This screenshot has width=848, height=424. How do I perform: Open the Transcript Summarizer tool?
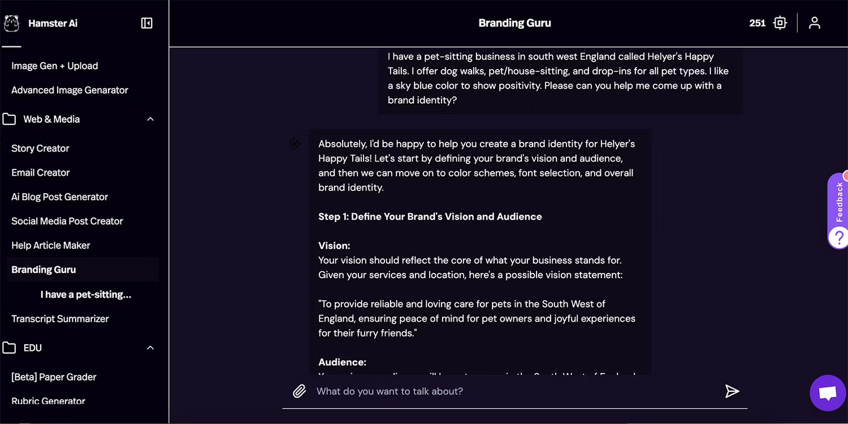tap(60, 319)
